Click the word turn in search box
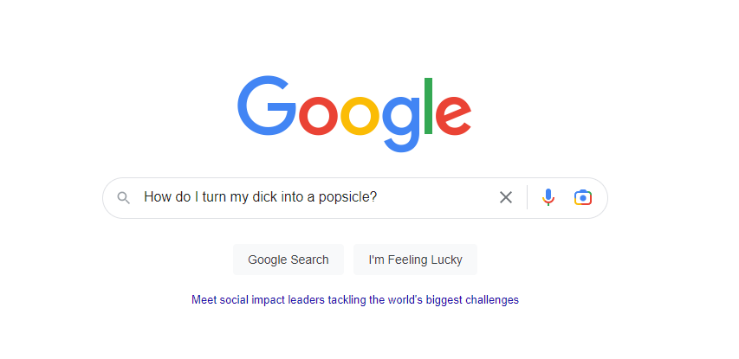The width and height of the screenshot is (739, 359). pyautogui.click(x=215, y=197)
